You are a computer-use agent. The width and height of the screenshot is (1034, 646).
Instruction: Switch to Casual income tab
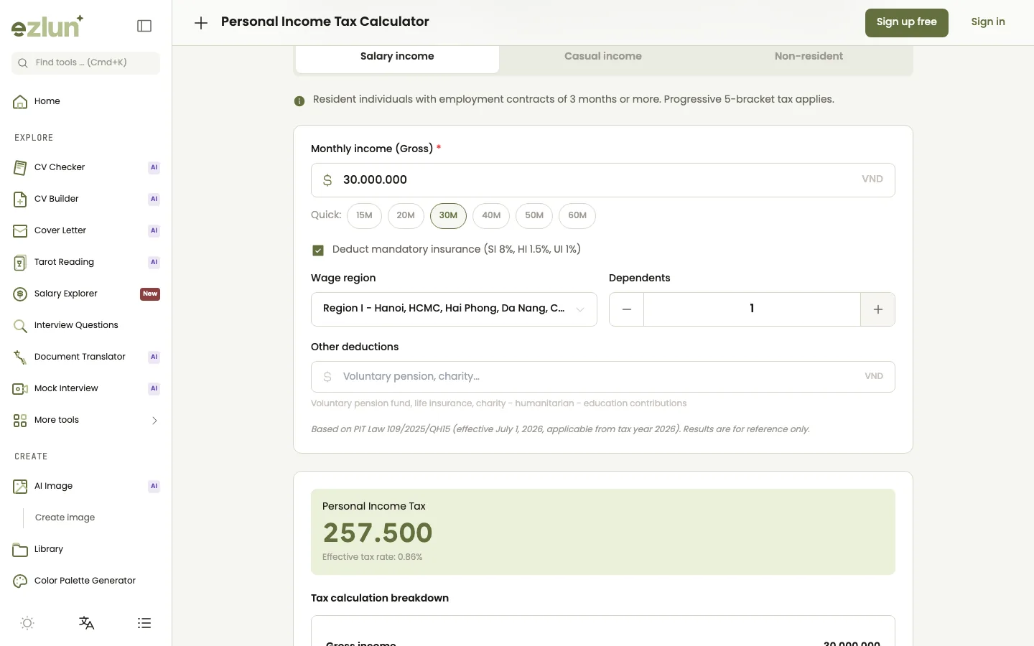603,57
